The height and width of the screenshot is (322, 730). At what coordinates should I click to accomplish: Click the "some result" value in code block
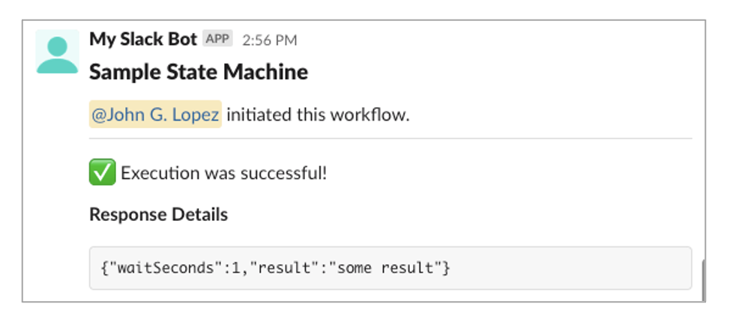pyautogui.click(x=390, y=267)
